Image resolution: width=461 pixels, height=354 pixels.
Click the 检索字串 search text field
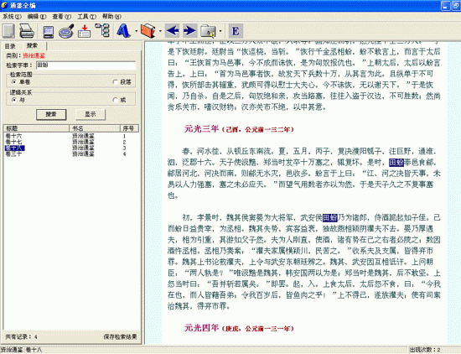[85, 65]
